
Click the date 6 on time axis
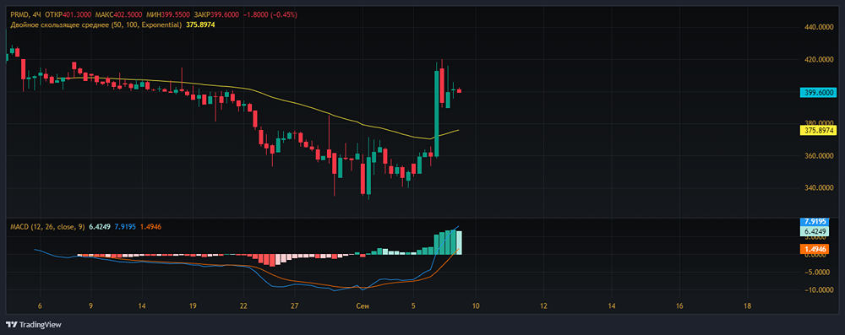(x=40, y=305)
